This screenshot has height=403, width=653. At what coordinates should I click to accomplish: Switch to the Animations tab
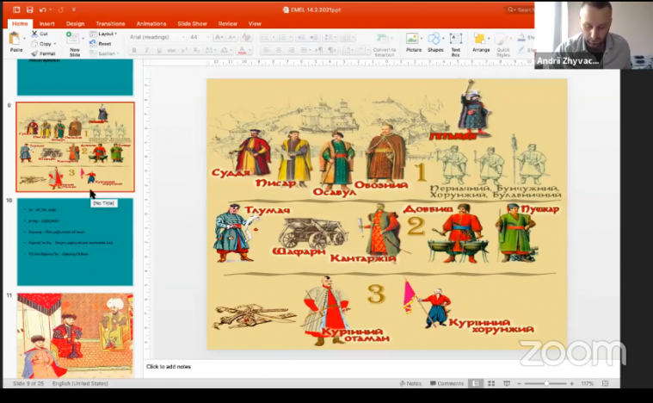(x=151, y=24)
